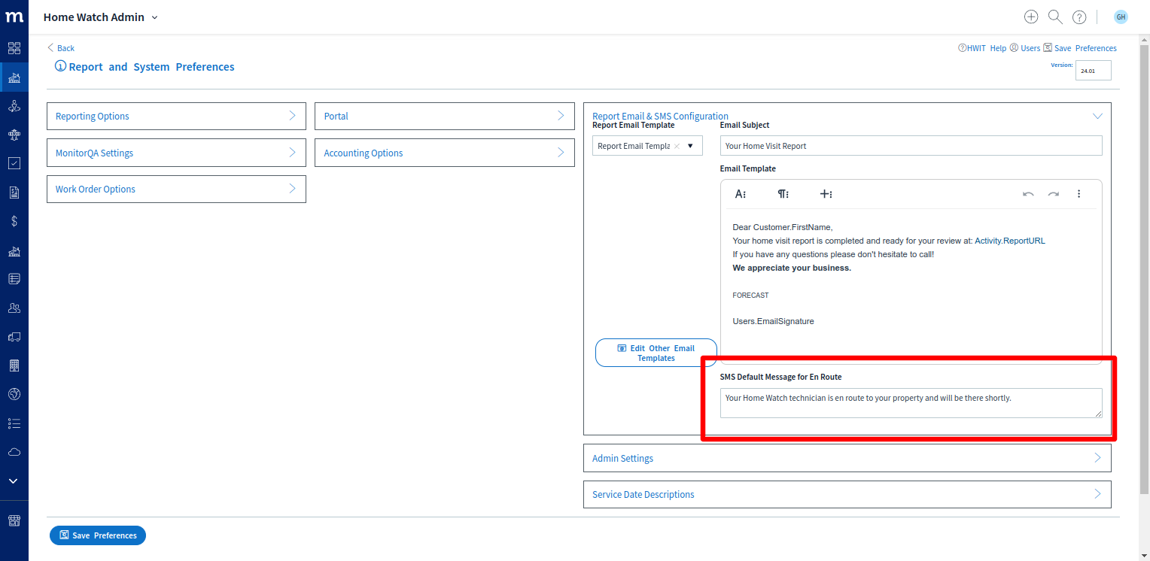Open the Users link

click(1025, 48)
